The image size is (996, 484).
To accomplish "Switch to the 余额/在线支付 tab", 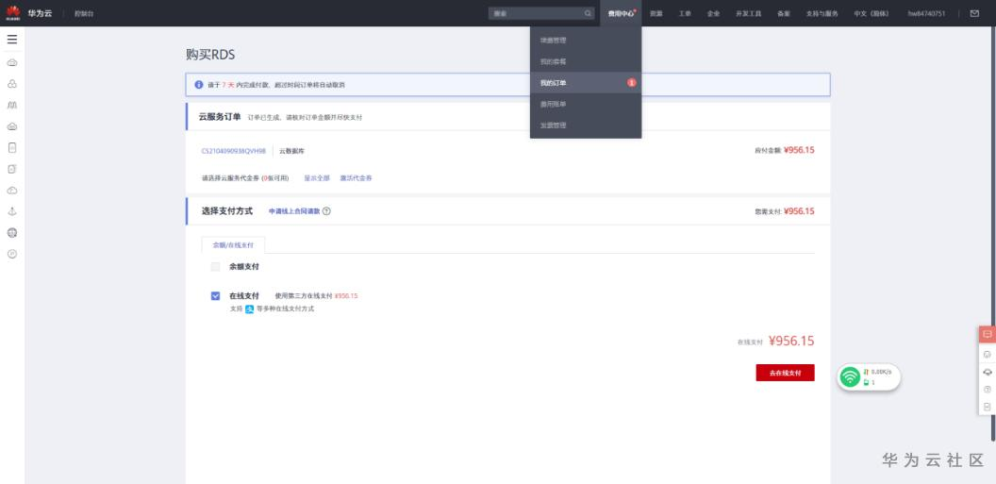I will click(233, 244).
